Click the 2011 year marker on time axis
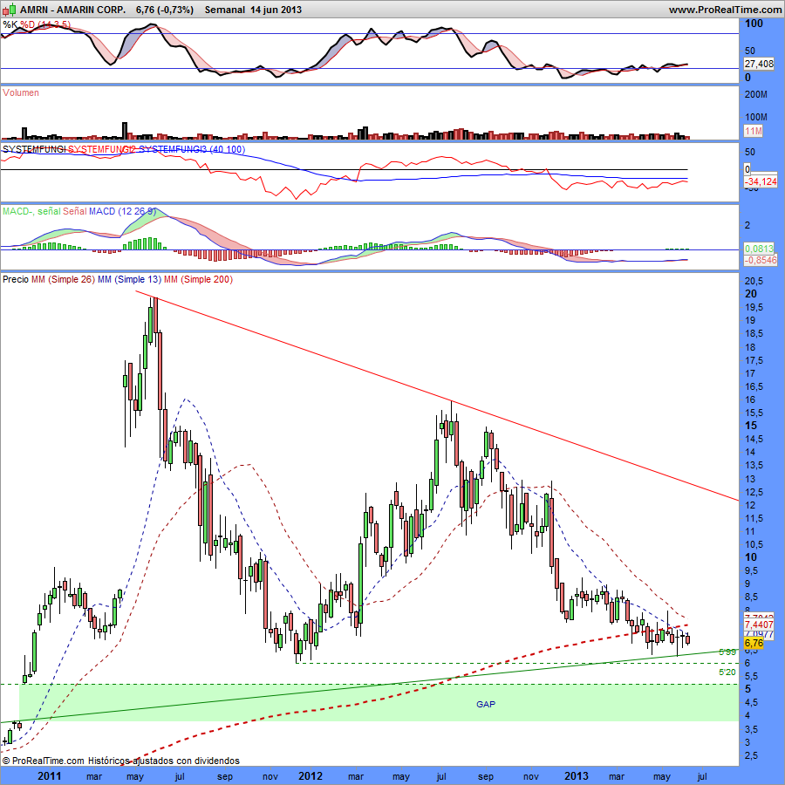This screenshot has width=785, height=785. 49,776
